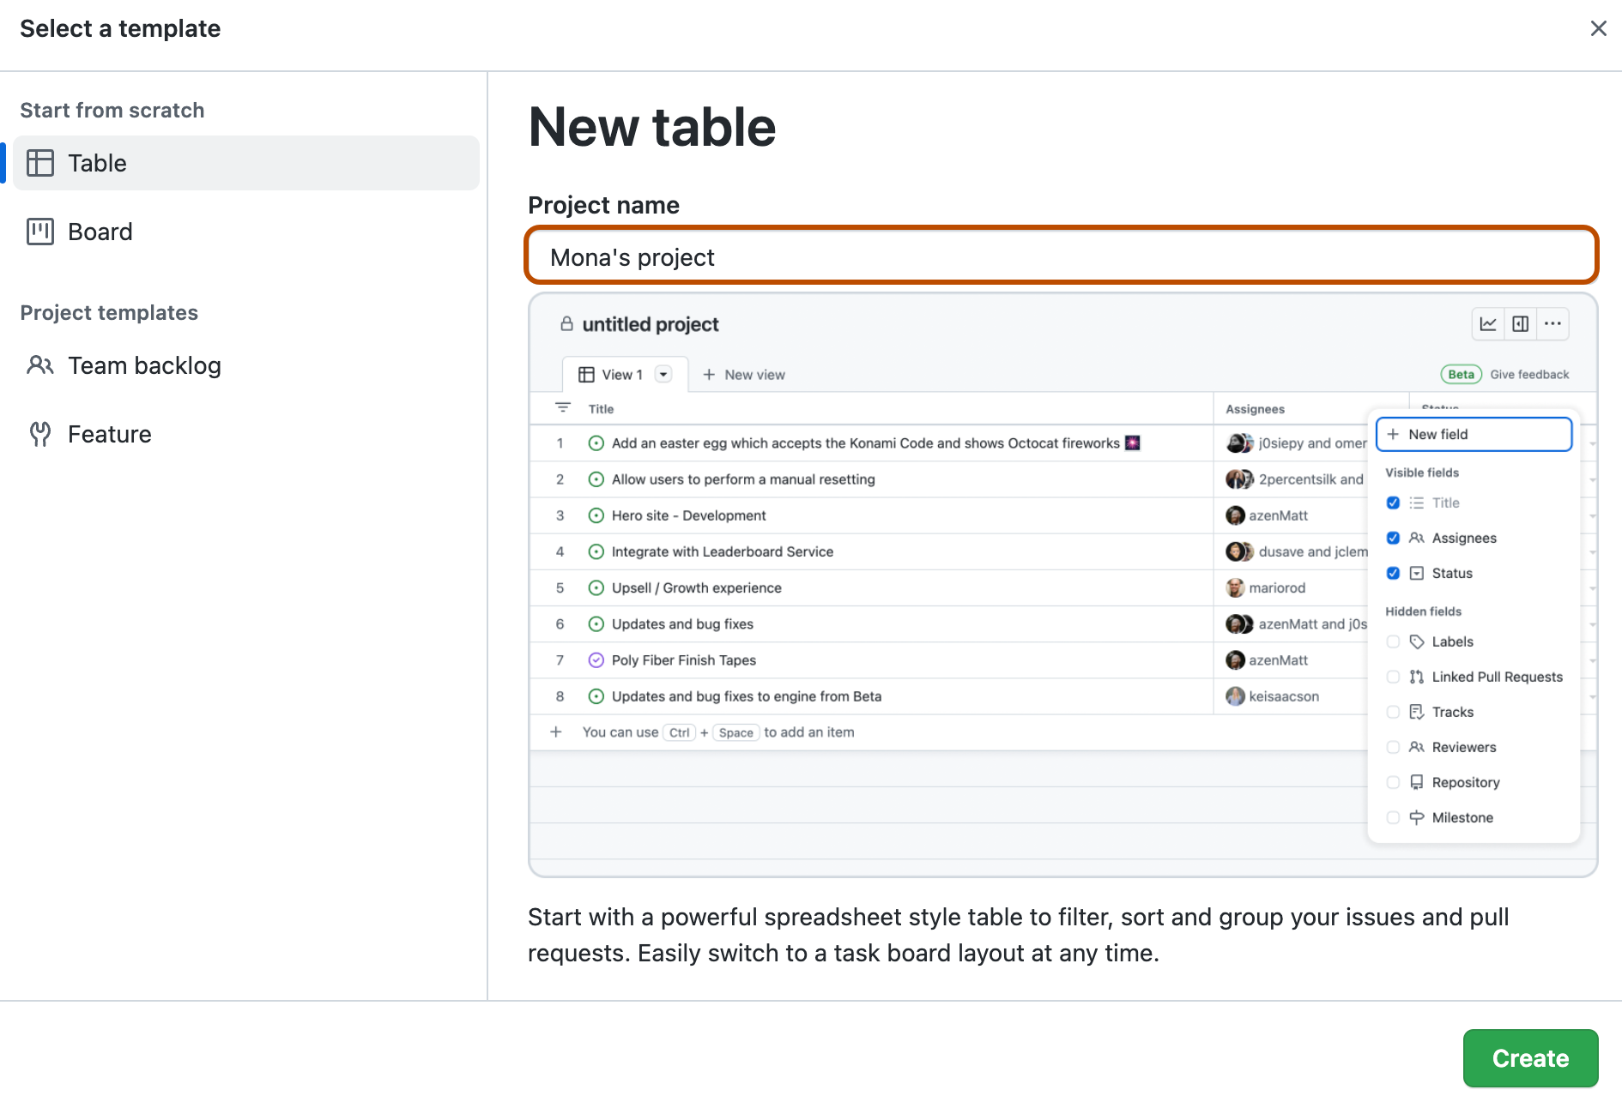The height and width of the screenshot is (1108, 1622).
Task: Open Updates and bug fixes to engine from Beta
Action: click(x=747, y=696)
